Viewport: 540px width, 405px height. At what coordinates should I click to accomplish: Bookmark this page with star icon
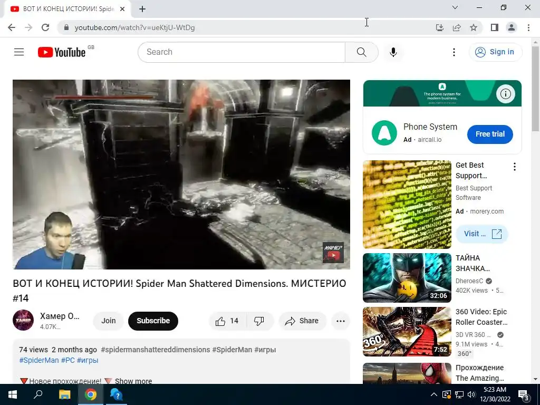coord(474,27)
